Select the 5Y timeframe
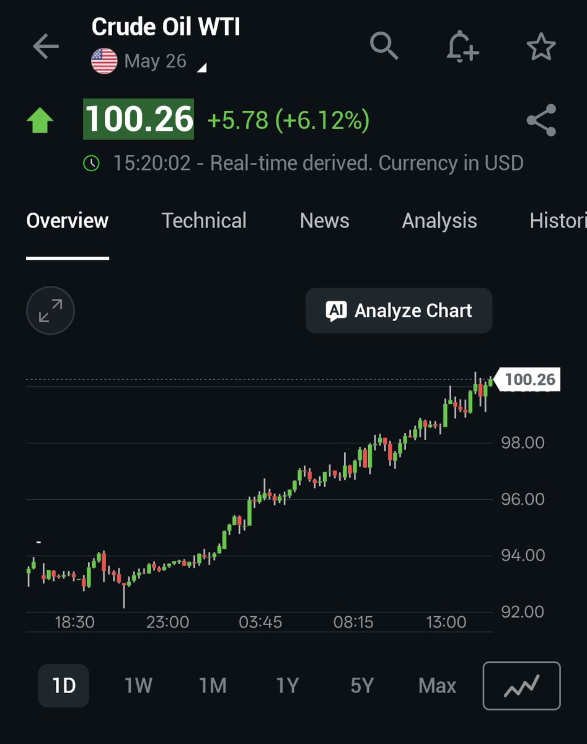This screenshot has height=744, width=587. (362, 686)
